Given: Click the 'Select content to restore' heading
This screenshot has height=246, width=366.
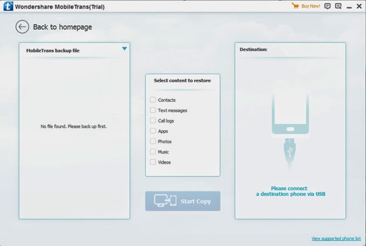Looking at the screenshot, I should pos(182,80).
